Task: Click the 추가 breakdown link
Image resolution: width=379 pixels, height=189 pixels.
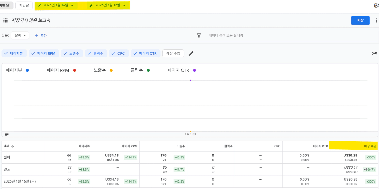Action: click(41, 35)
